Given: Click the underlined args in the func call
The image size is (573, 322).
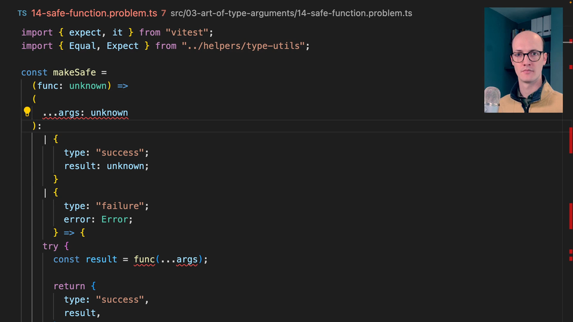Looking at the screenshot, I should (x=187, y=259).
